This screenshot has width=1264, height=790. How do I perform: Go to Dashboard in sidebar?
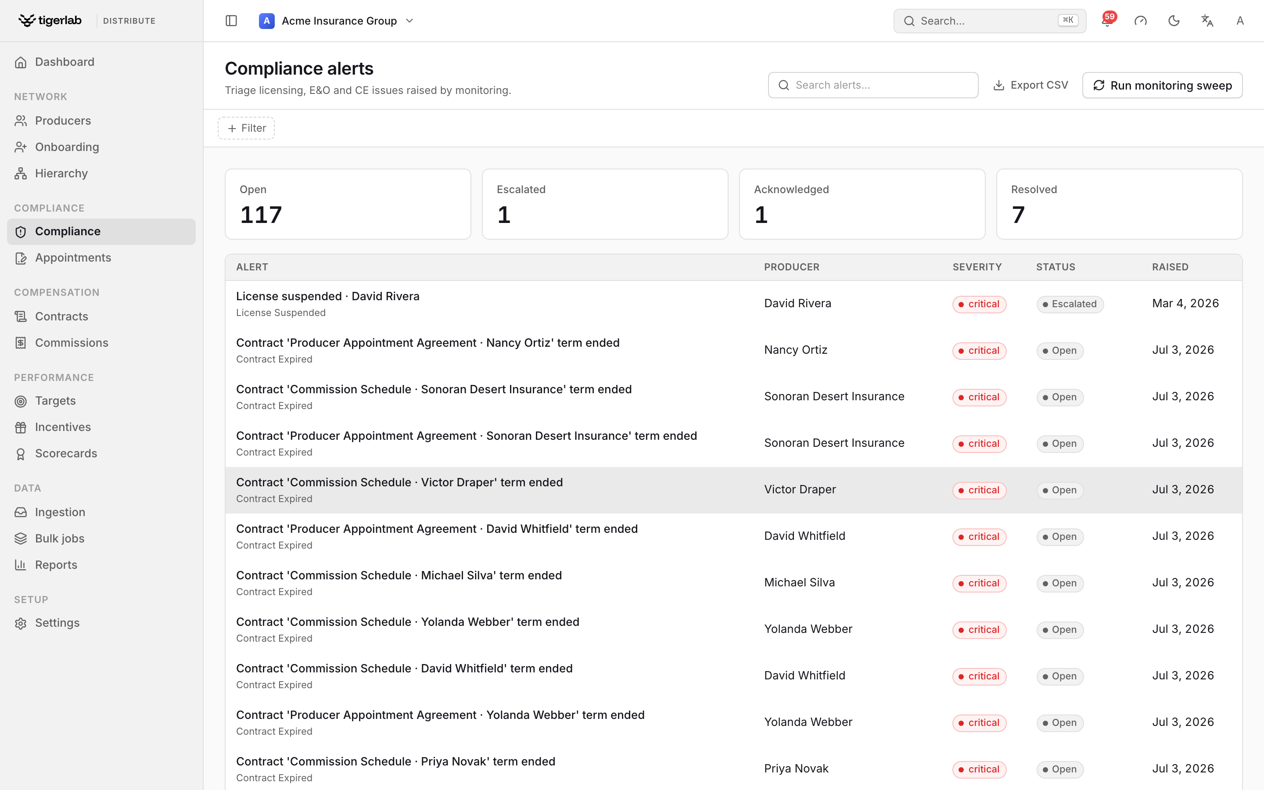pyautogui.click(x=101, y=62)
